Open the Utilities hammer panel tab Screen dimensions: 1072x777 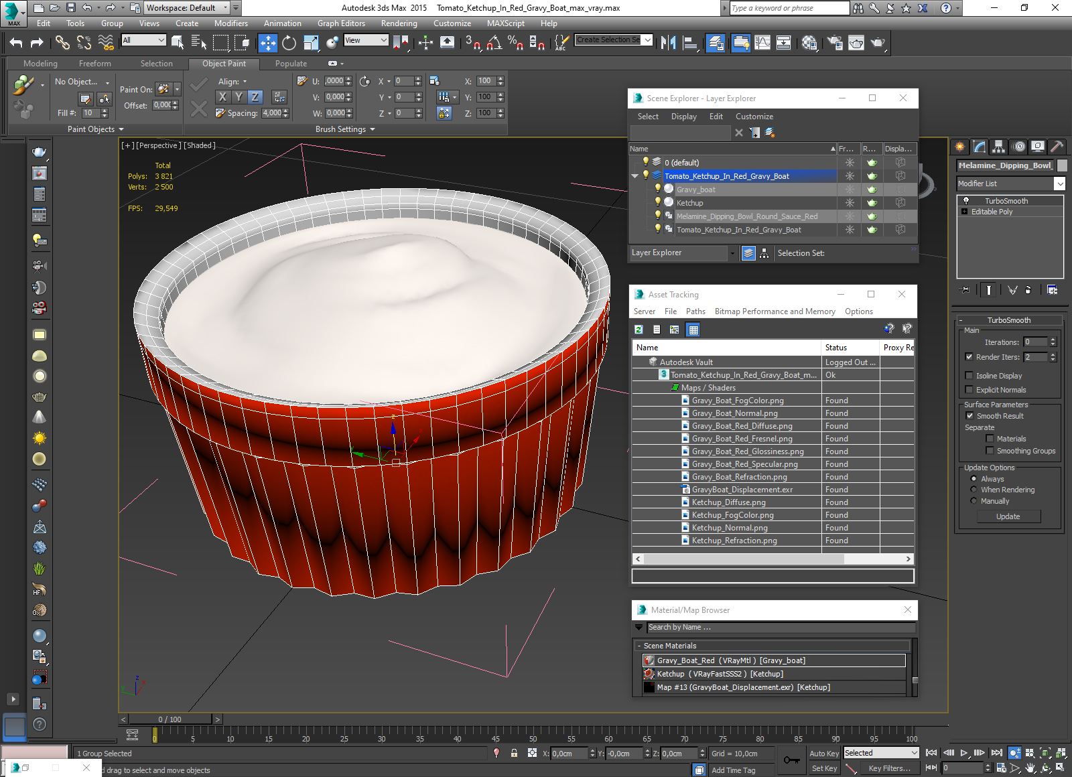[1057, 146]
